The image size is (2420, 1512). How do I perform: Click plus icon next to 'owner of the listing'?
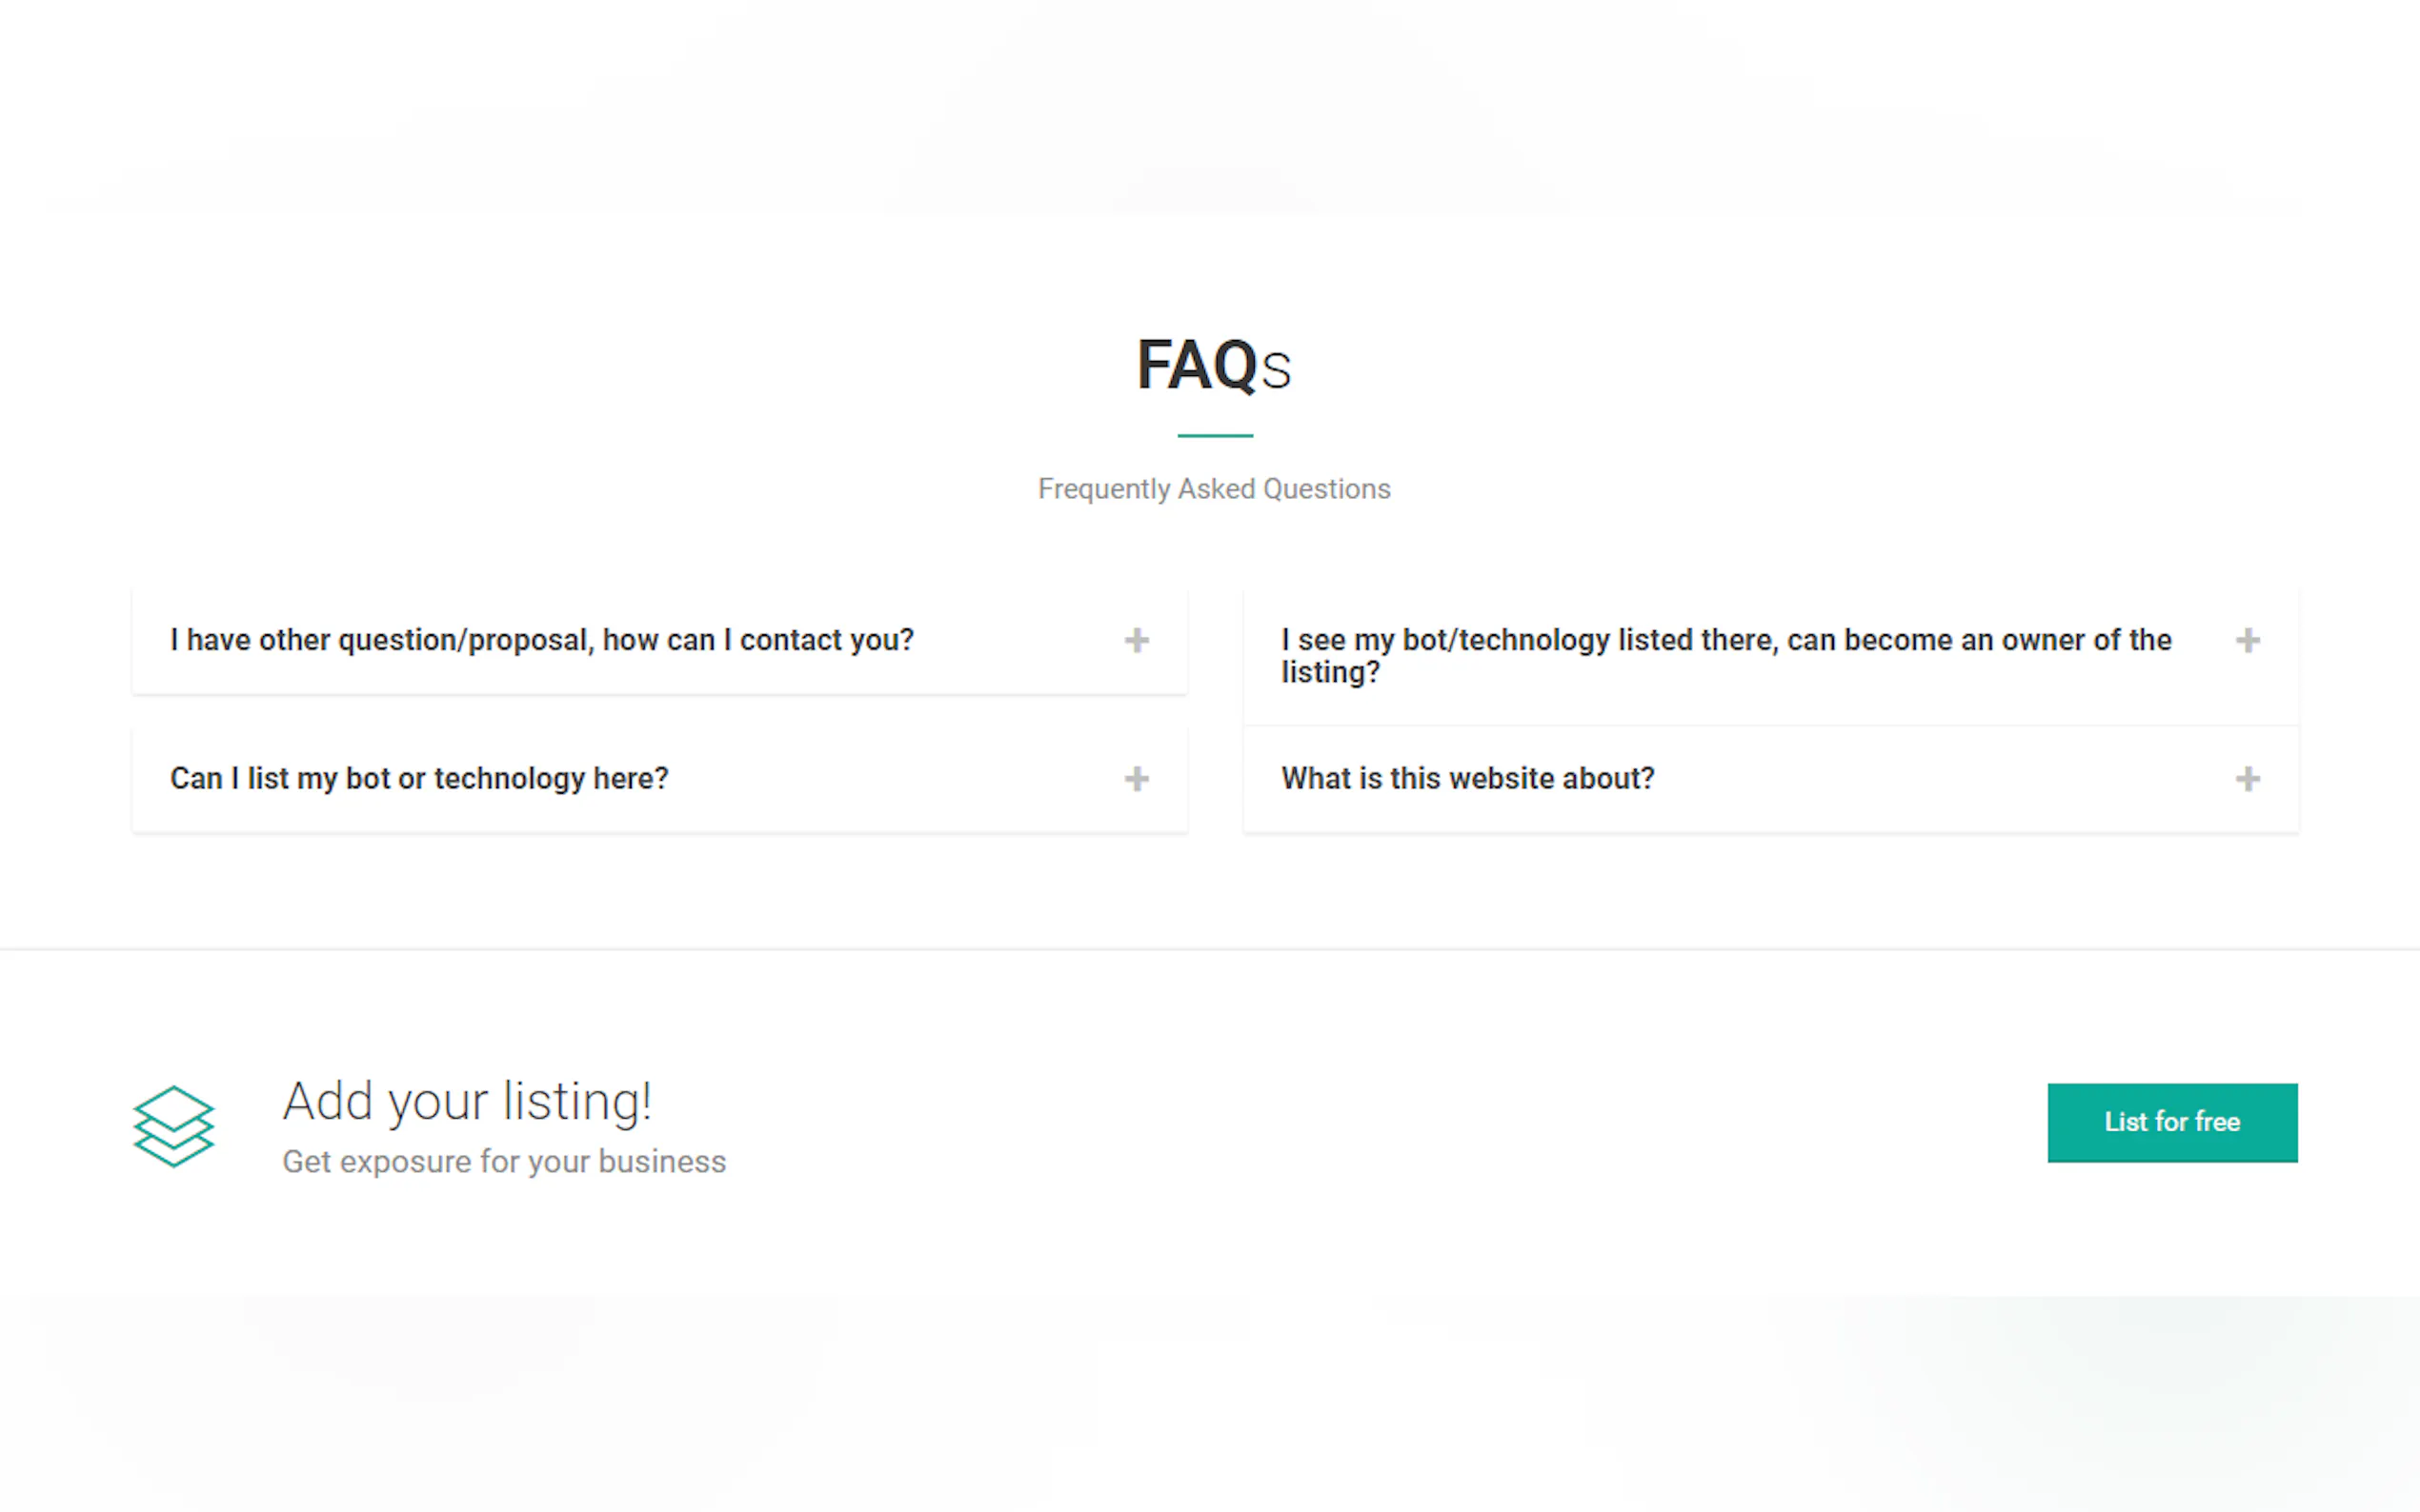pyautogui.click(x=2247, y=640)
